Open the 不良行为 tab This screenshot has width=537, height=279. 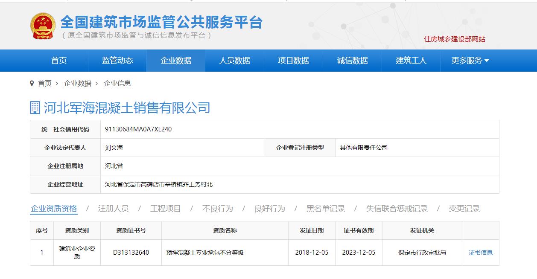[x=218, y=209]
